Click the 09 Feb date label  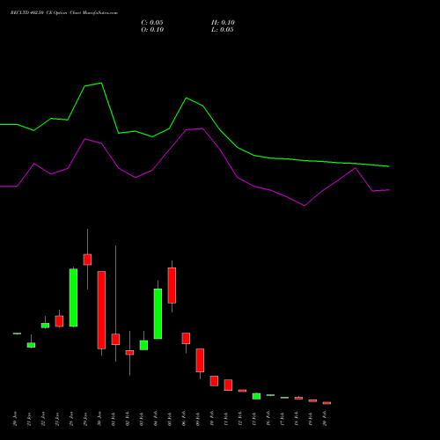click(x=198, y=419)
